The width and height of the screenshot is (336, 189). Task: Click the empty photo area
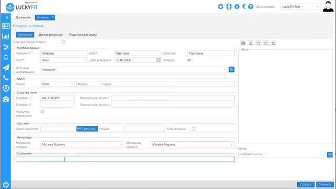(x=286, y=97)
